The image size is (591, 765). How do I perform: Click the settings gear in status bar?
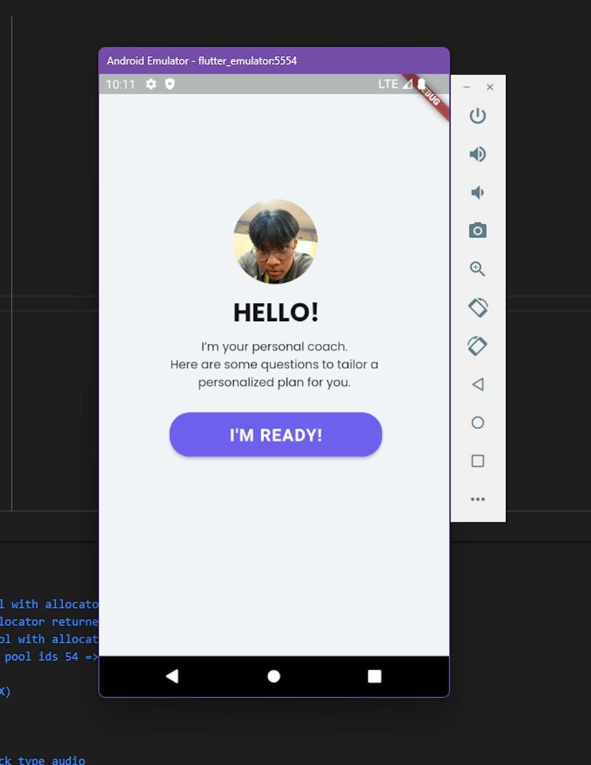pos(151,84)
